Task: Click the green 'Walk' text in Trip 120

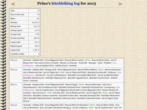Action: point(62,73)
